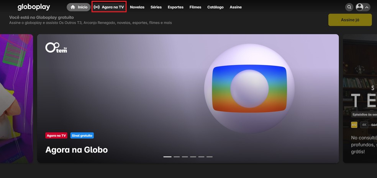Jump to the third carousel slide indicator
Screen dimensions: 377x178
(185, 157)
